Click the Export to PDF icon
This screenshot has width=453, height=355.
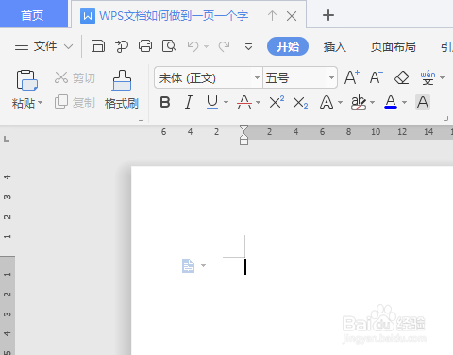[122, 46]
